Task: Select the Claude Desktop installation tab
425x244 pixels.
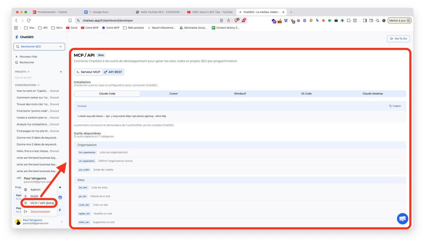Action: [x=373, y=93]
